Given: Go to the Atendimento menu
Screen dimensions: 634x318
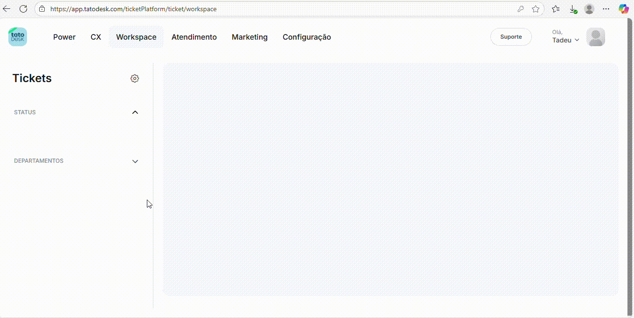Looking at the screenshot, I should point(194,37).
